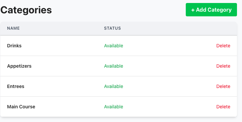Select the Entrees category name
Image resolution: width=242 pixels, height=122 pixels.
16,86
